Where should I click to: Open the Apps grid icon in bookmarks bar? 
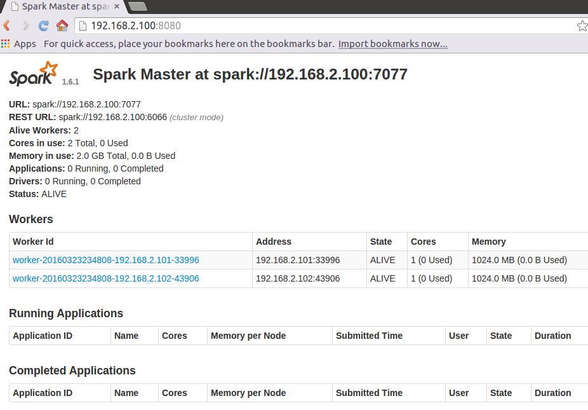tap(5, 44)
